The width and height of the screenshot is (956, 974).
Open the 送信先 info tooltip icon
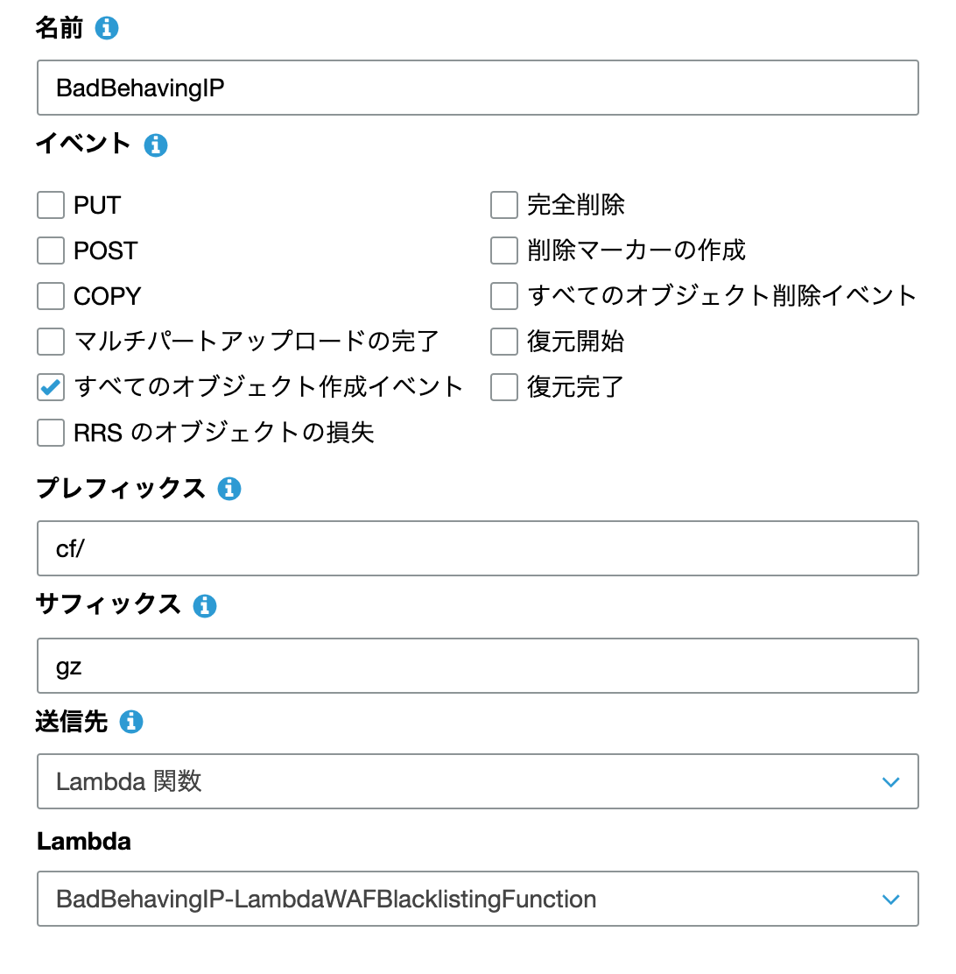coord(130,721)
